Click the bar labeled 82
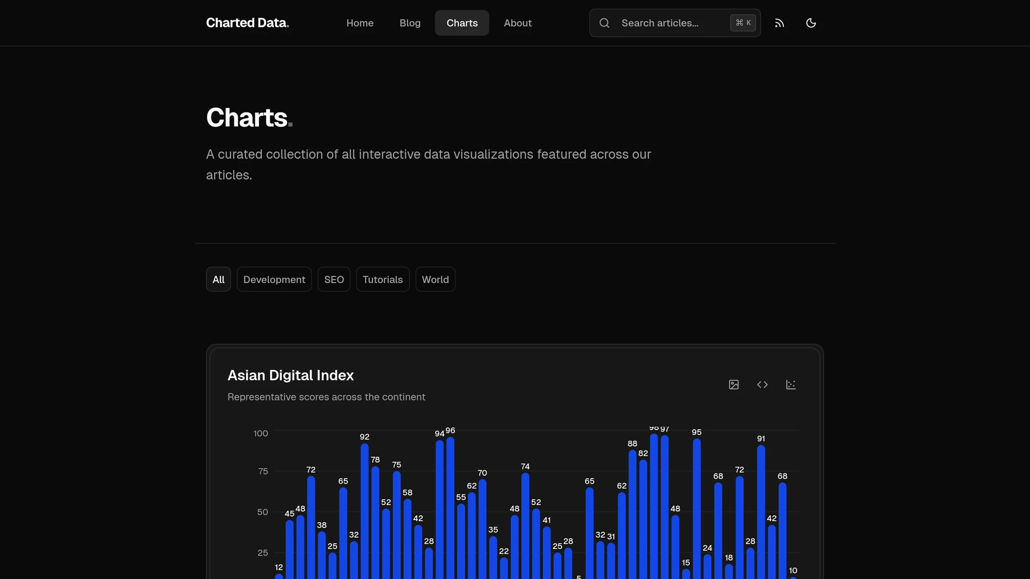1030x579 pixels. point(643,519)
